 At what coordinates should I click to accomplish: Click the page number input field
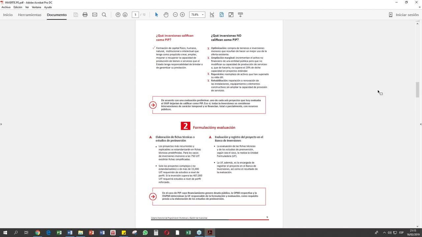click(135, 15)
